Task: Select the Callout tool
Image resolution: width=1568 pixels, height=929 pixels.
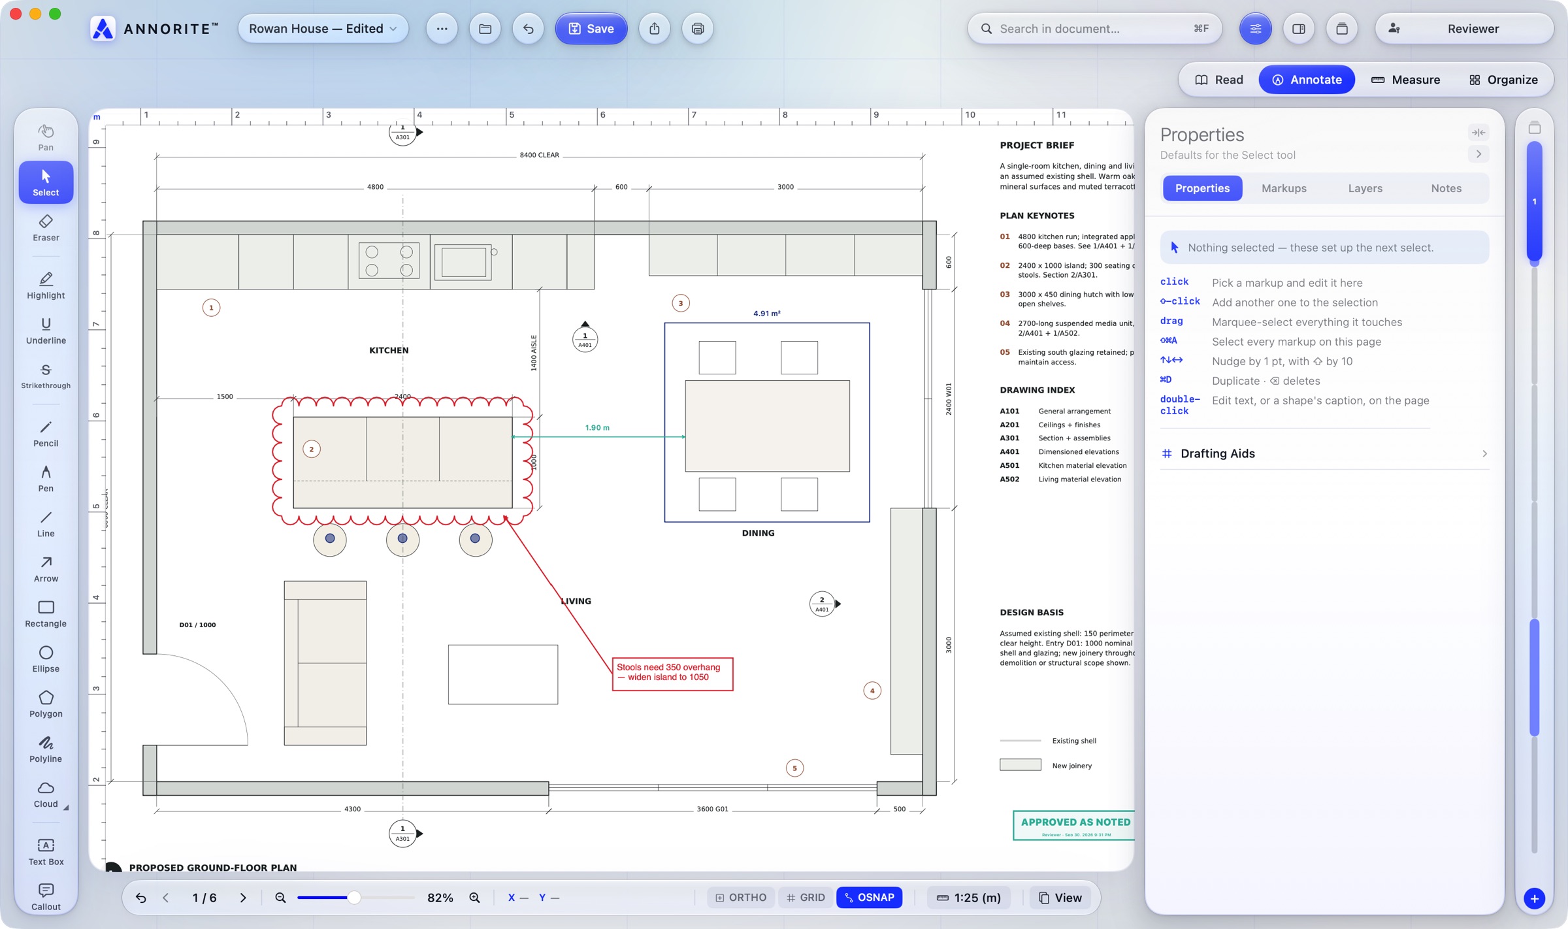Action: (x=46, y=896)
